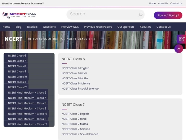Image resolution: width=186 pixels, height=140 pixels.
Task: Select NCERT Class 9 in sidebar
Action: (17, 72)
